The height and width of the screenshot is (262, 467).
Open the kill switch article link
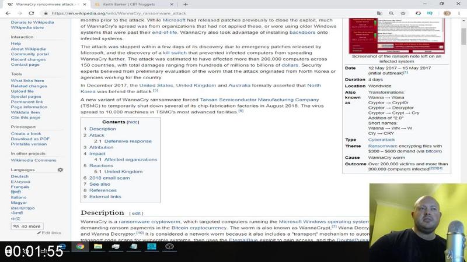pyautogui.click(x=175, y=53)
